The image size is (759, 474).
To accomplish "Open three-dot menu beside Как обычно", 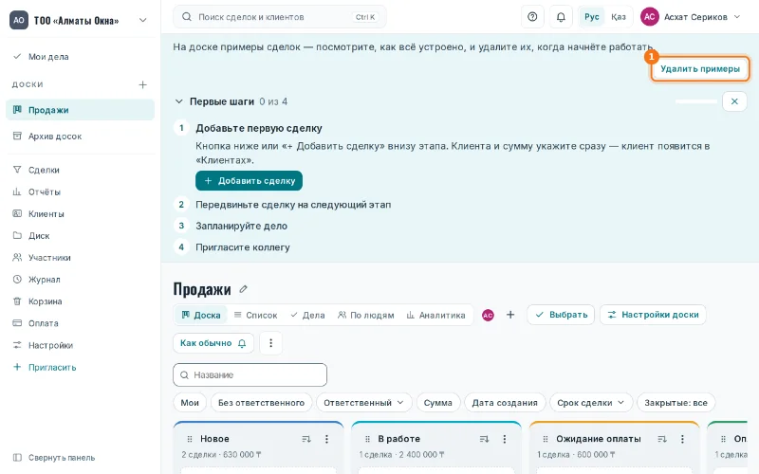I will coord(270,343).
